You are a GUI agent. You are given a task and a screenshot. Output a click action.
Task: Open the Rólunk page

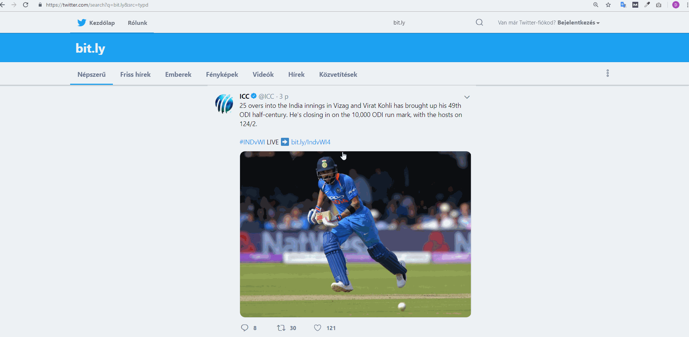137,23
